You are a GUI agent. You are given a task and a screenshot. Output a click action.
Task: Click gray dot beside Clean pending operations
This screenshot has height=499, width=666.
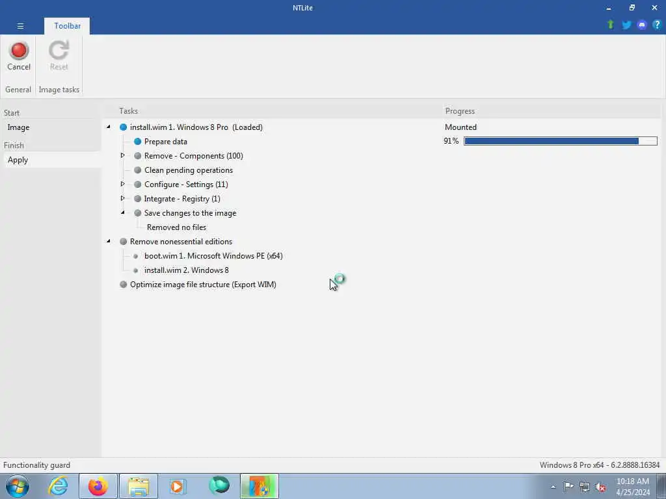[138, 170]
